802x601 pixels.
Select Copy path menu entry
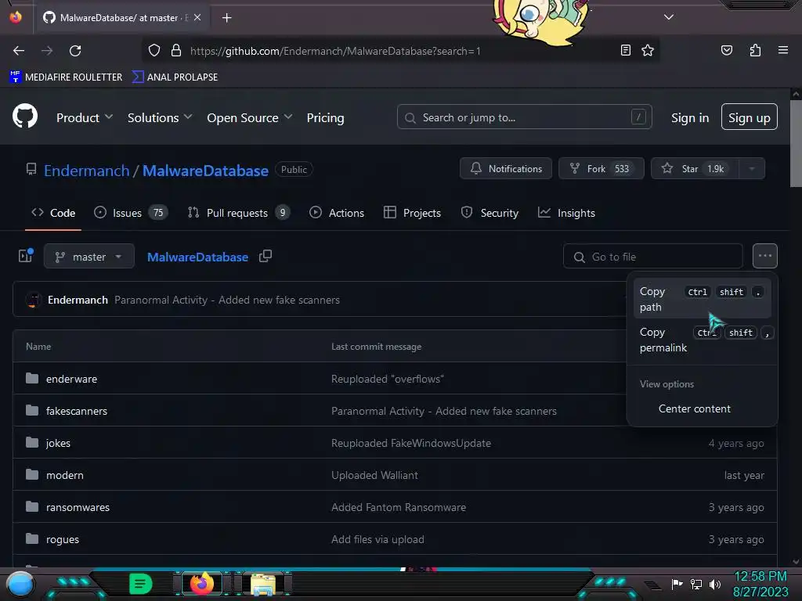[702, 299]
